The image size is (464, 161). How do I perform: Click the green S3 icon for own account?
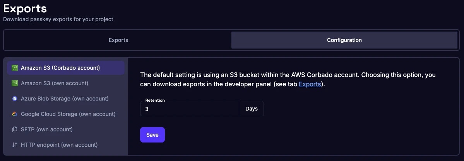pos(15,83)
